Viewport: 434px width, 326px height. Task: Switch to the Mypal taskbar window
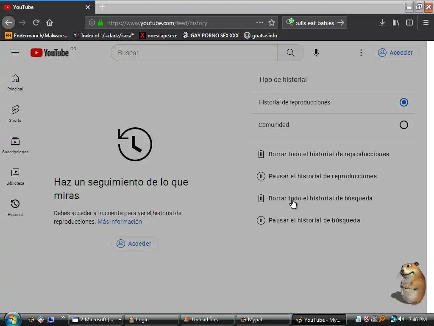click(x=263, y=320)
